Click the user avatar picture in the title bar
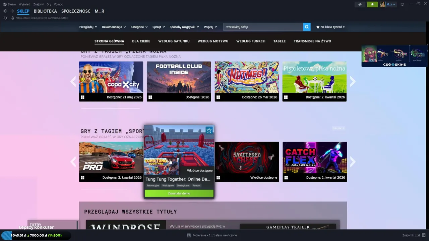The width and height of the screenshot is (429, 241). (382, 4)
